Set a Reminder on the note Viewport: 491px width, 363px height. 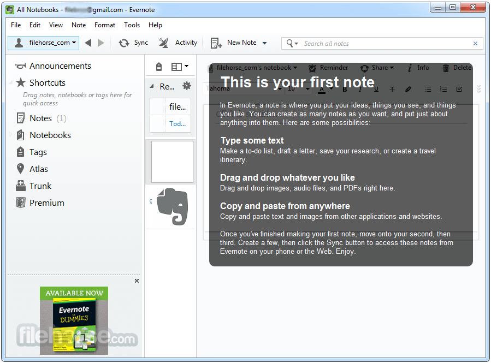tap(328, 68)
